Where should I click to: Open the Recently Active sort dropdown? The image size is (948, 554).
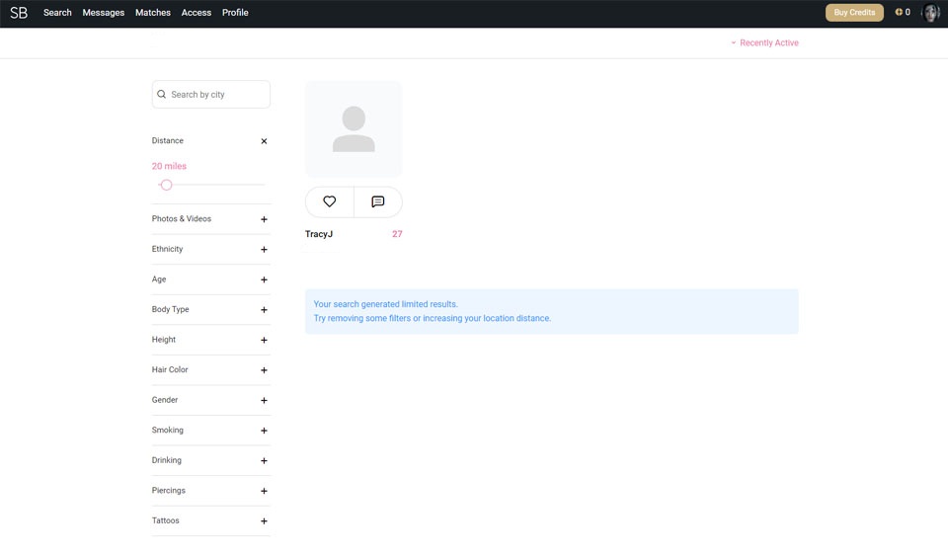click(x=764, y=43)
